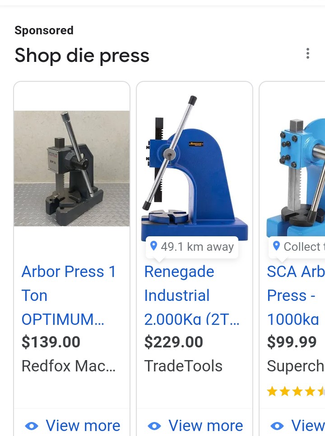Open the grey Optimum arbor press photo
Screen dimensions: 325x436
click(72, 169)
